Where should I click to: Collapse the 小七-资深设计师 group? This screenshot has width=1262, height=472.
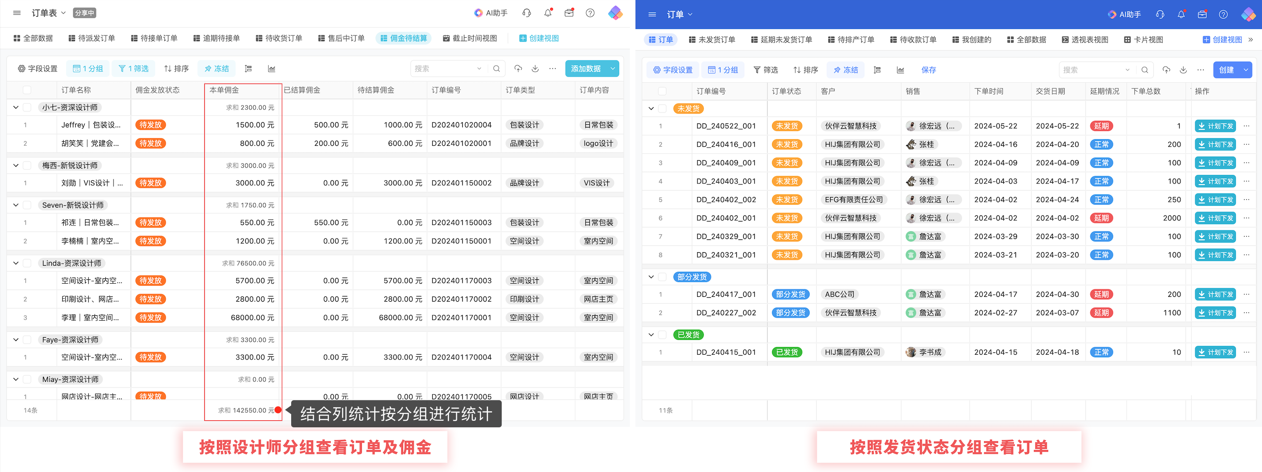[x=16, y=107]
